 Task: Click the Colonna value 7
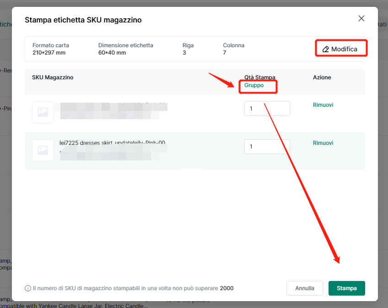[x=225, y=53]
